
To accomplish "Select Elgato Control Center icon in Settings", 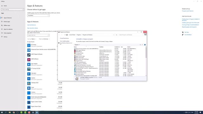I will tap(29, 102).
